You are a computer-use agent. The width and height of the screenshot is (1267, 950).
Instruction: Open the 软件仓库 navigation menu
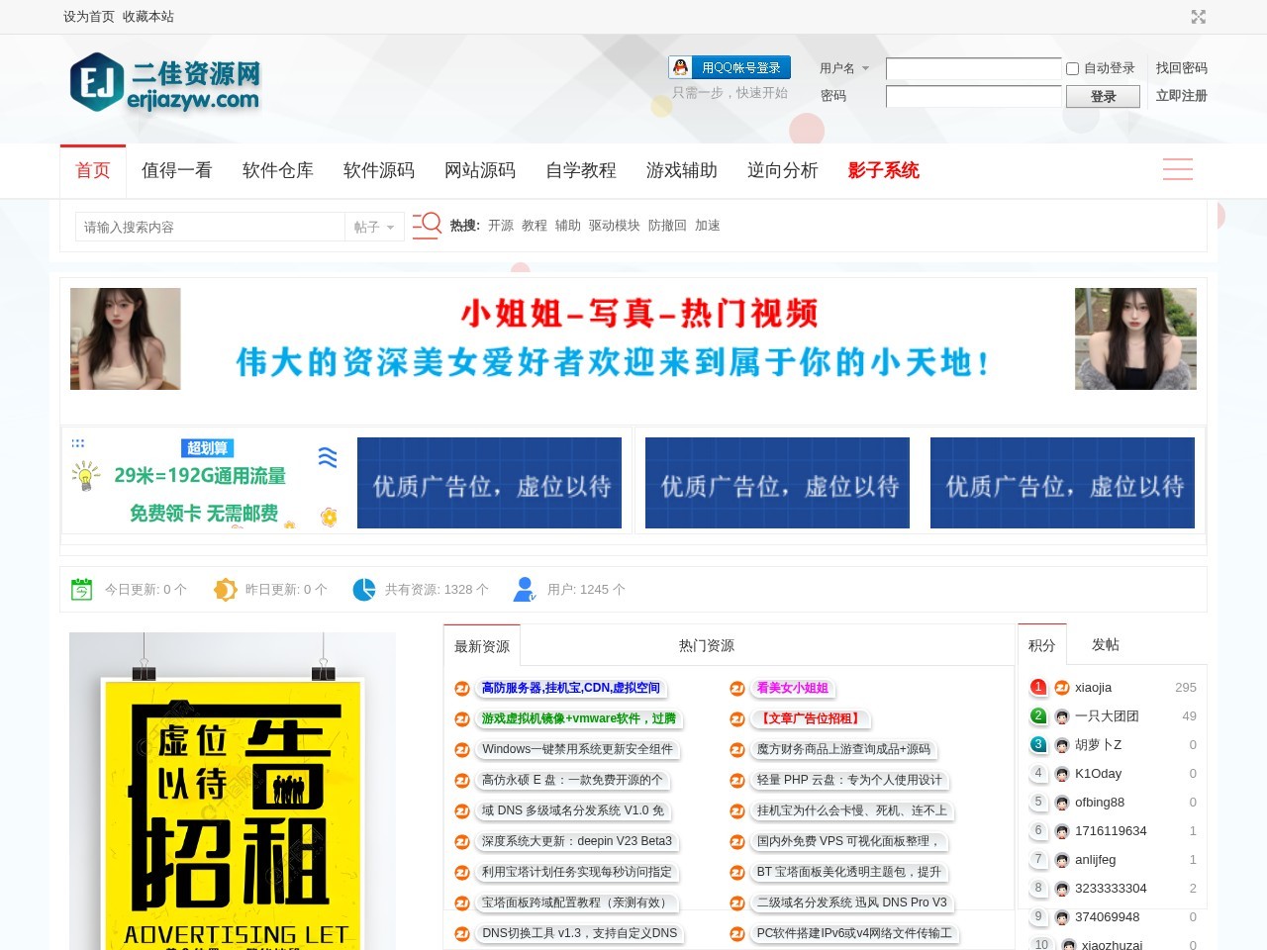pyautogui.click(x=278, y=170)
